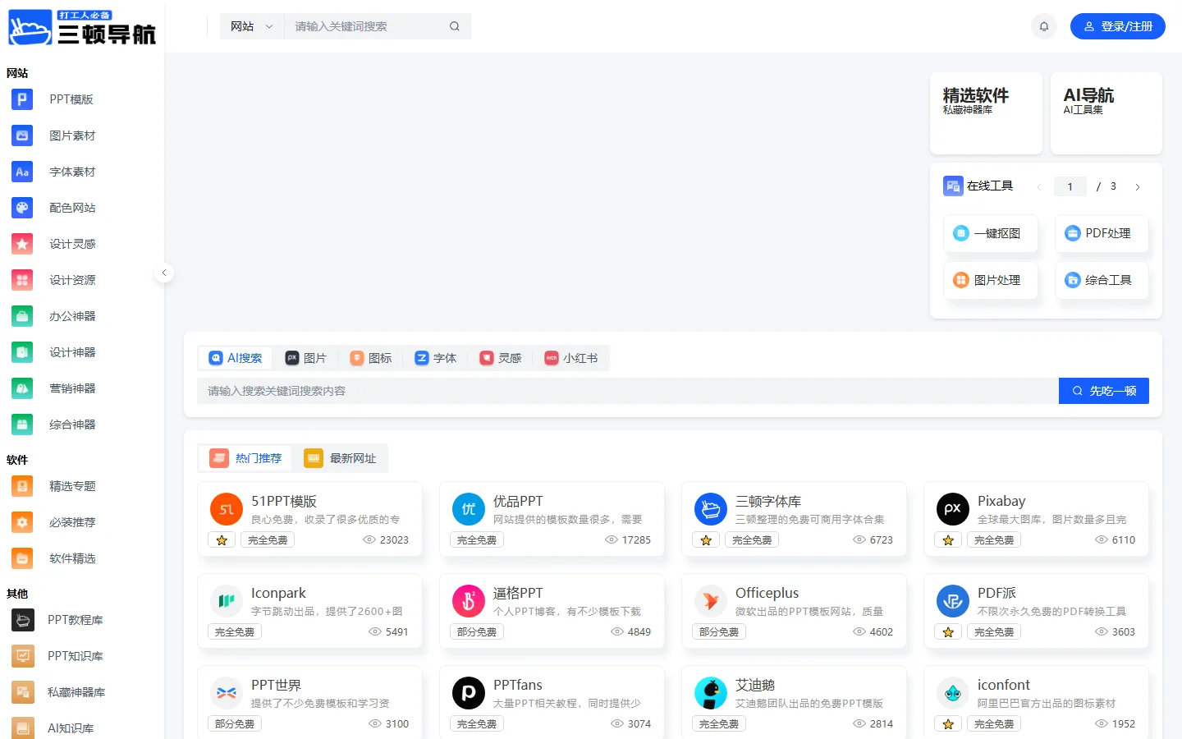
Task: Focus the 请输入搜索关键词搜索内容 field
Action: point(628,391)
